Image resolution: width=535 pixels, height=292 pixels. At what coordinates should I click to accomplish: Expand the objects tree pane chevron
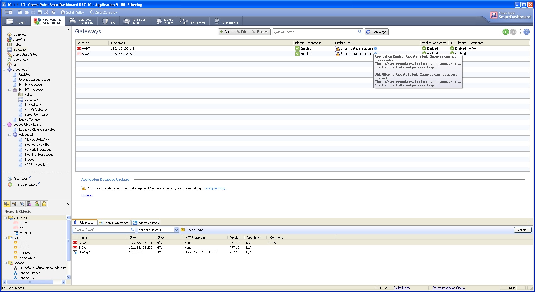point(68,204)
